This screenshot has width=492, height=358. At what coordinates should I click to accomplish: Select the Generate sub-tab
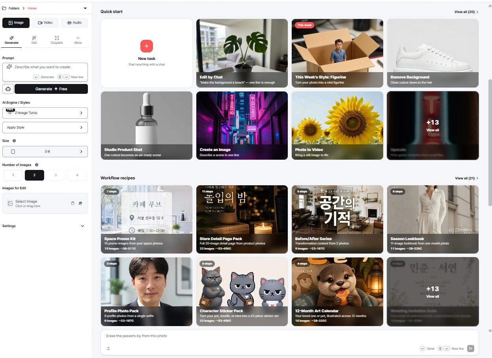(11, 40)
